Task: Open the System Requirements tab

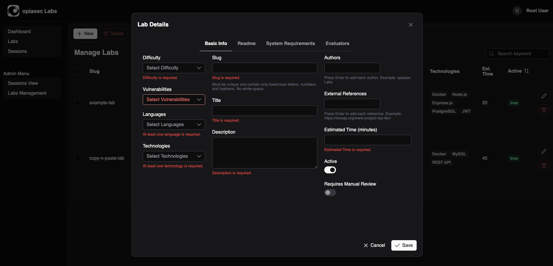Action: pyautogui.click(x=290, y=44)
